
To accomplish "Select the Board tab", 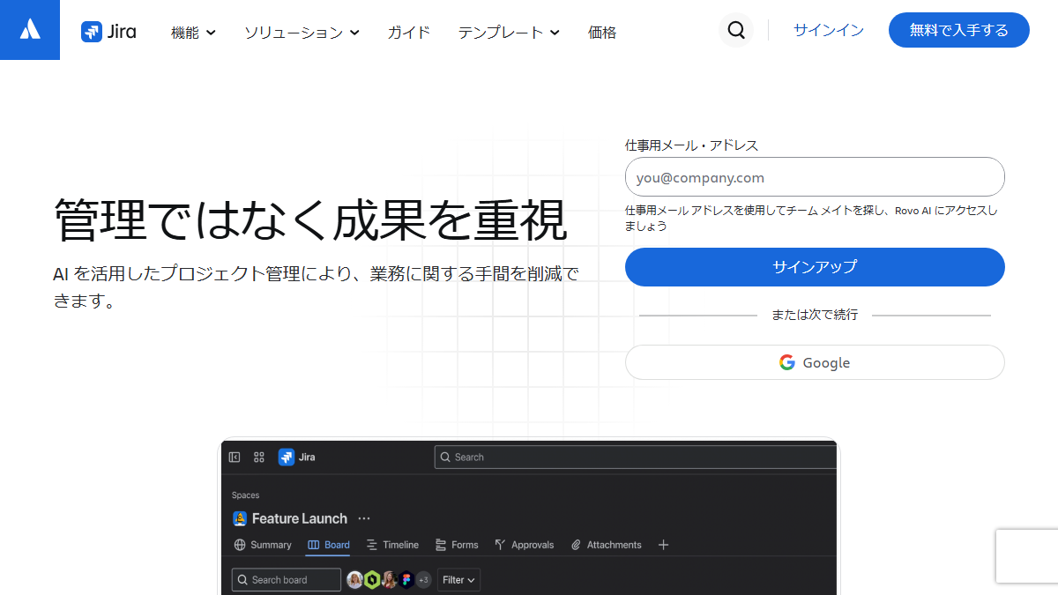I will coord(329,545).
